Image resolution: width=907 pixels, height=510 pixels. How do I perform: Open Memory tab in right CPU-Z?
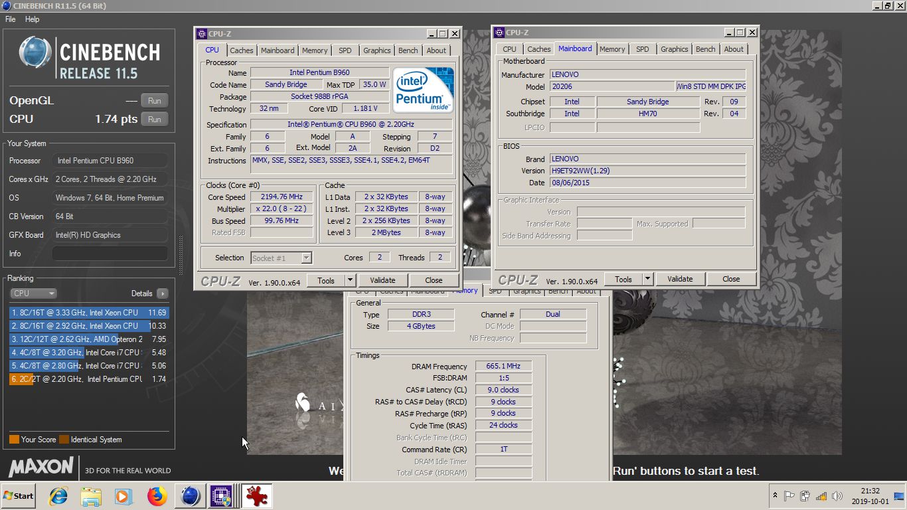(612, 49)
